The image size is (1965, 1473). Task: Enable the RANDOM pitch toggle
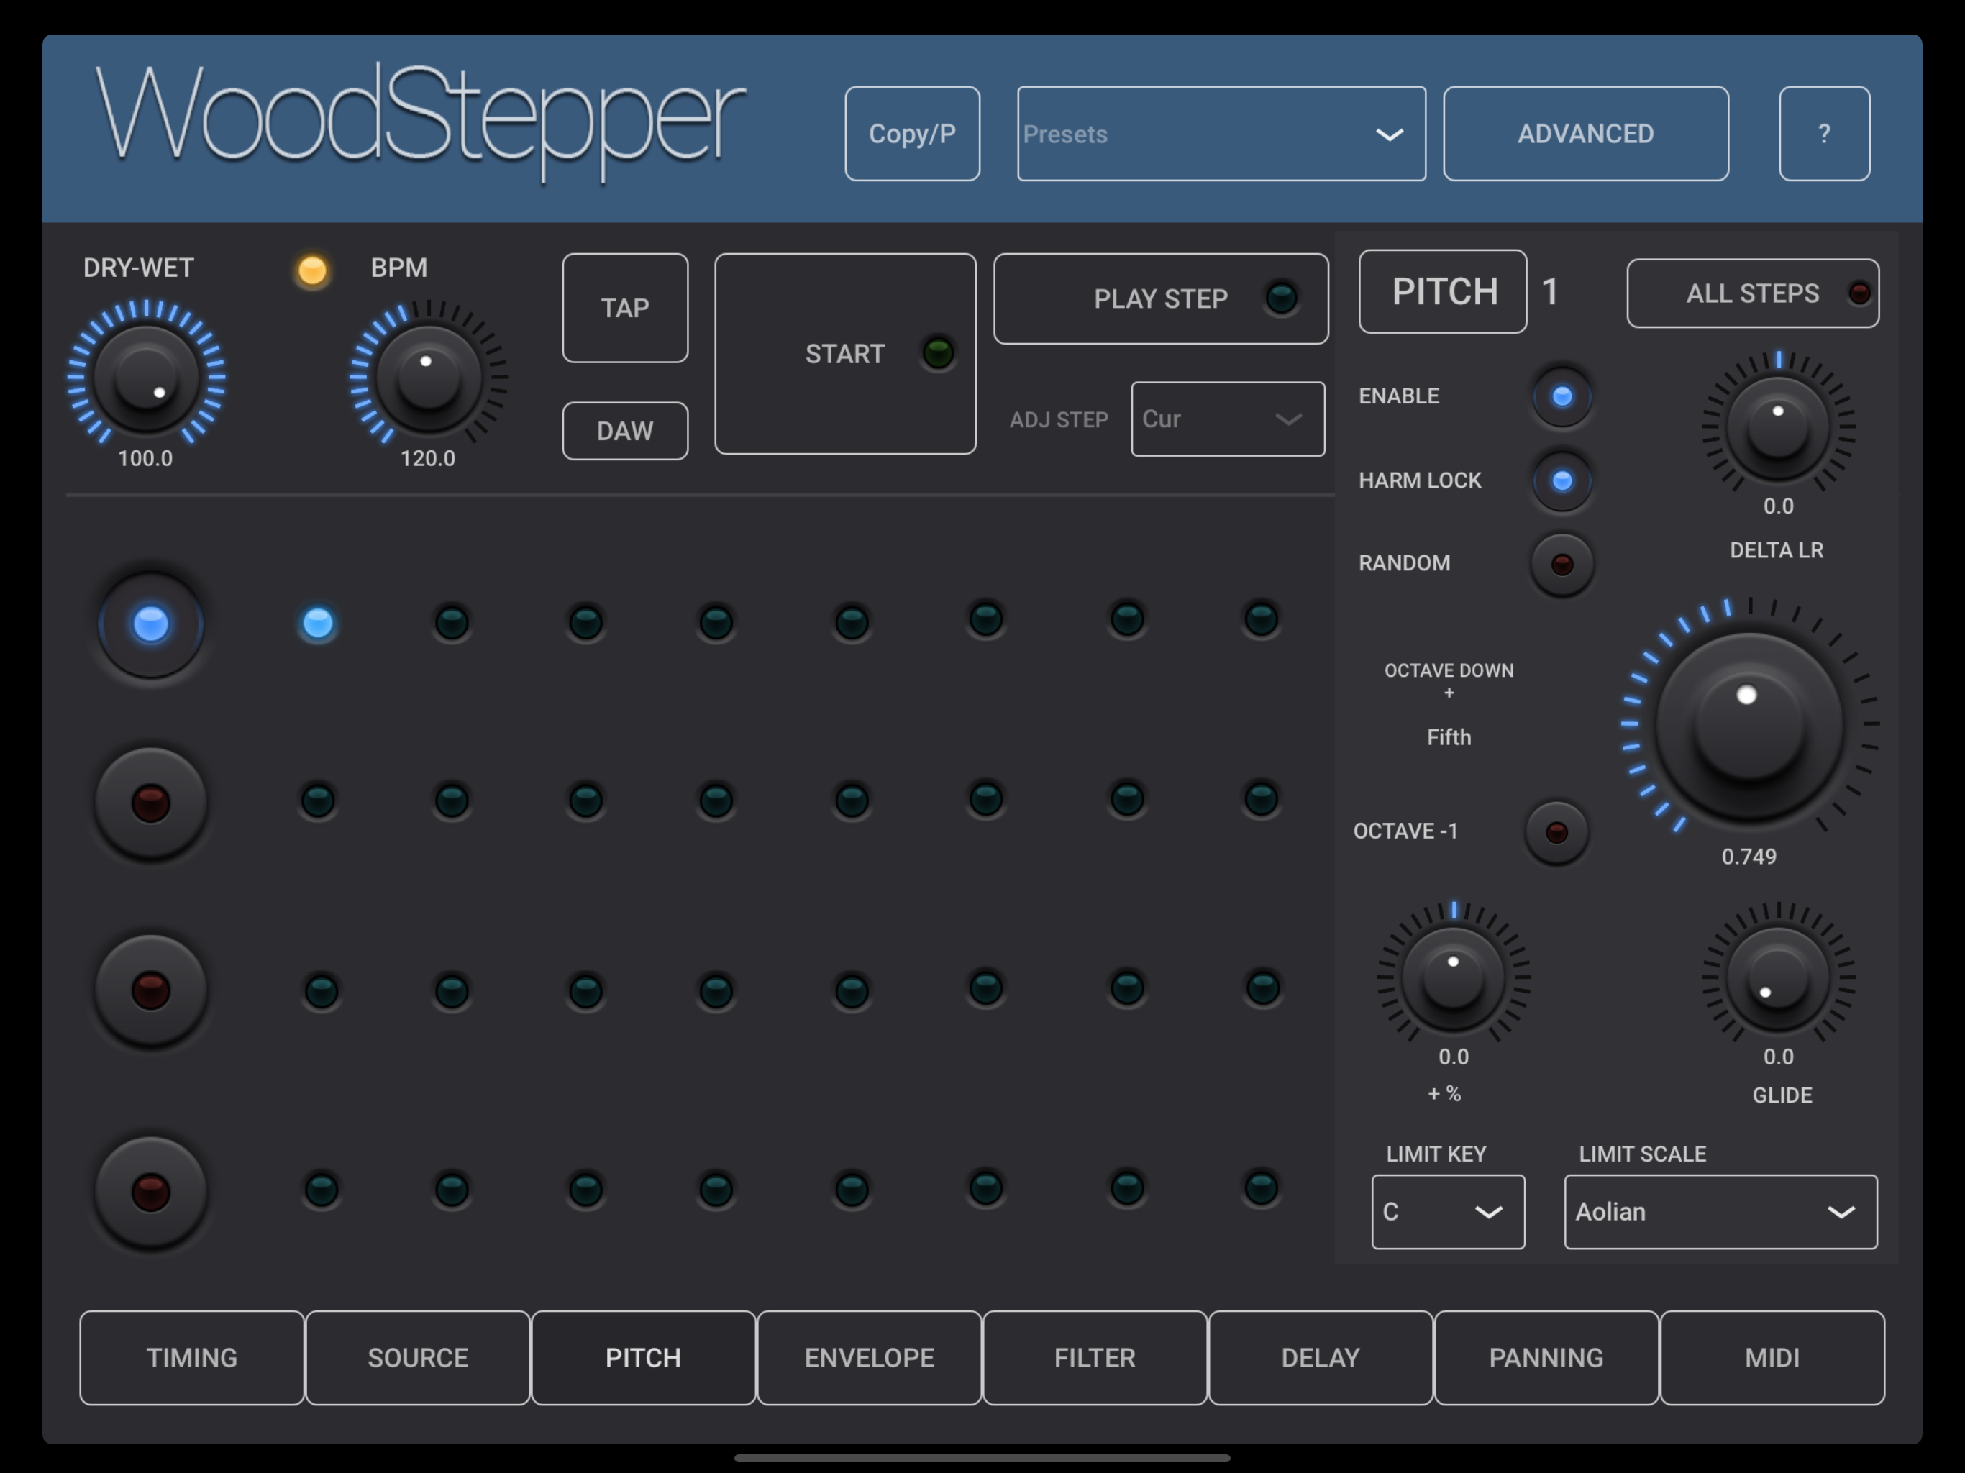(1561, 564)
